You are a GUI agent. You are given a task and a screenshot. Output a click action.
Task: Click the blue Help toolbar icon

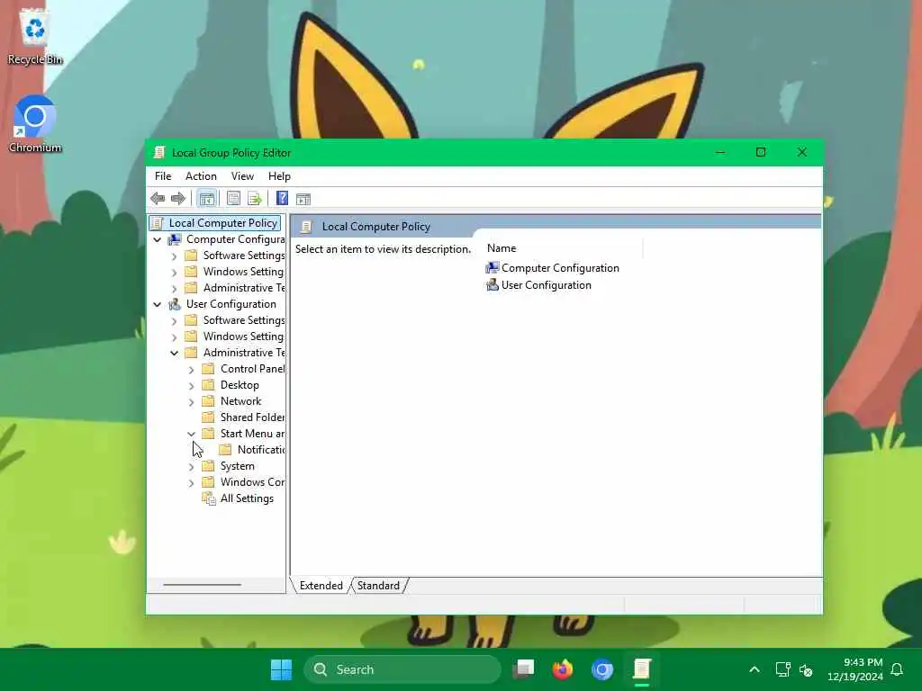[x=282, y=199]
